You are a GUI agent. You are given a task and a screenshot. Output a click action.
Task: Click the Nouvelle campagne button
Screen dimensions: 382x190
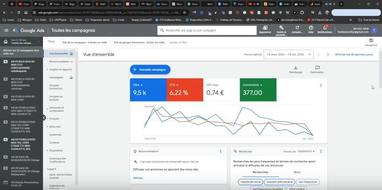coord(150,70)
